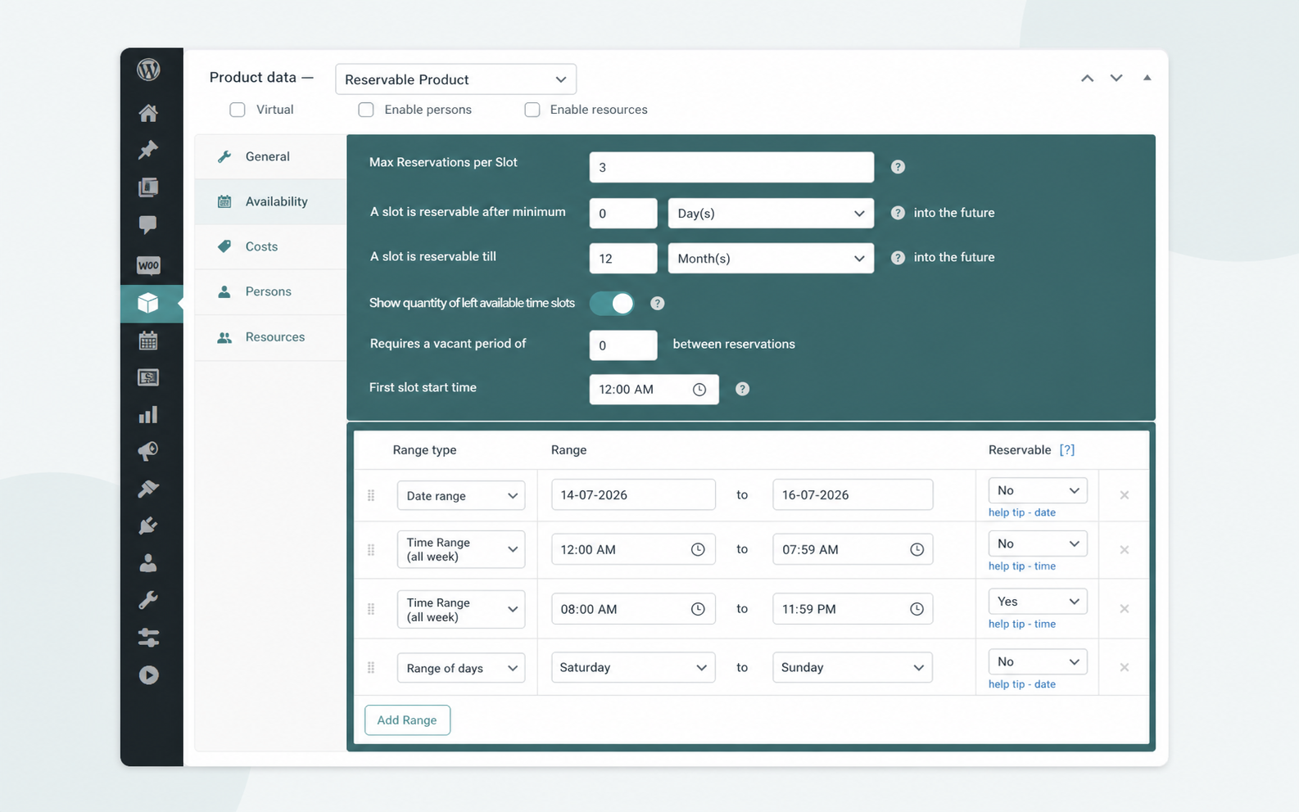The image size is (1299, 812).
Task: Open help tip - date link in Date range row
Action: coord(1021,512)
